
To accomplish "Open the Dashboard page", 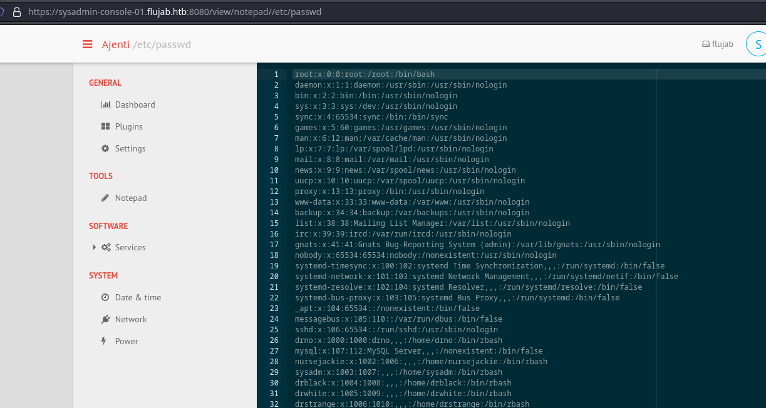I will pos(135,105).
